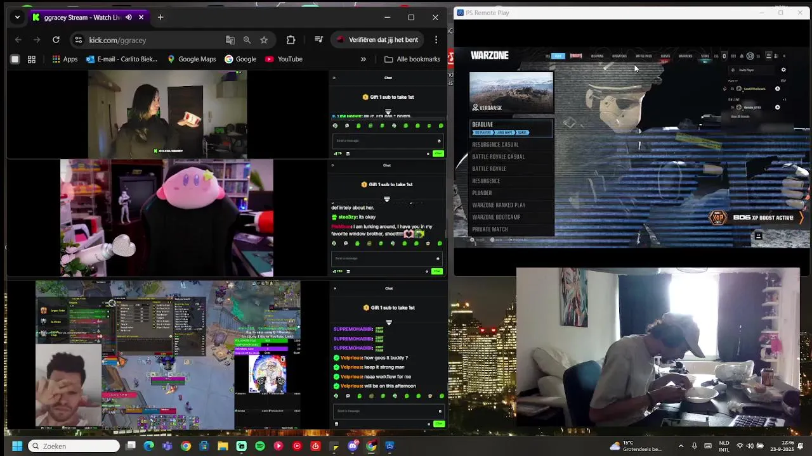Open the Chrome extensions puzzle icon
The width and height of the screenshot is (812, 456).
[x=291, y=40]
